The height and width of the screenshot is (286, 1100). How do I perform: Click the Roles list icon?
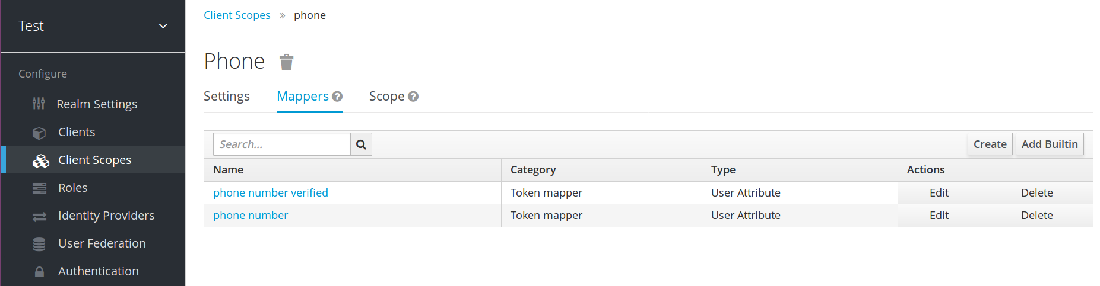click(39, 188)
